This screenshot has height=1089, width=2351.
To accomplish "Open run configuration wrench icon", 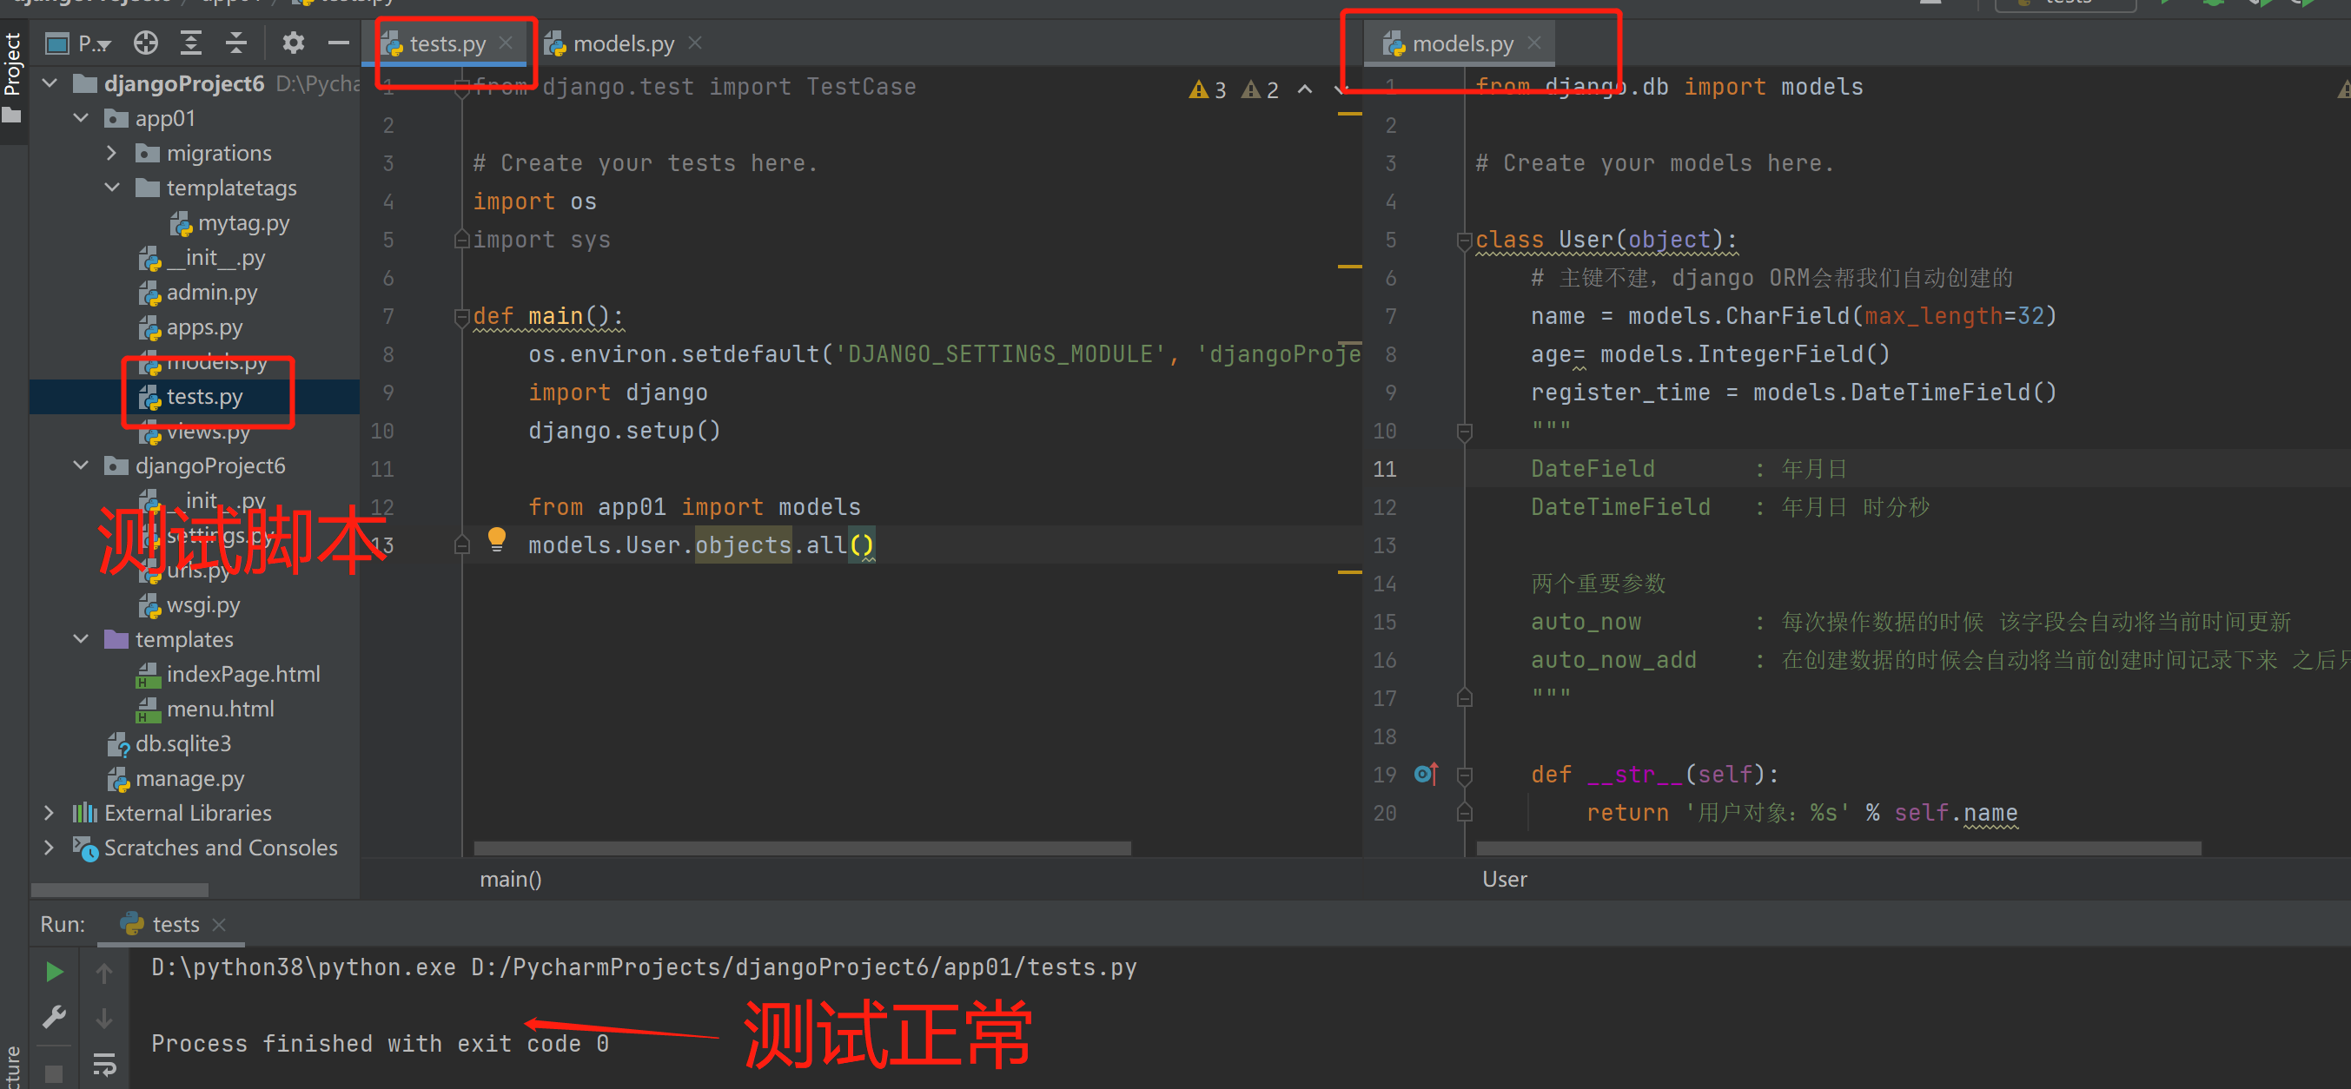I will (55, 1017).
